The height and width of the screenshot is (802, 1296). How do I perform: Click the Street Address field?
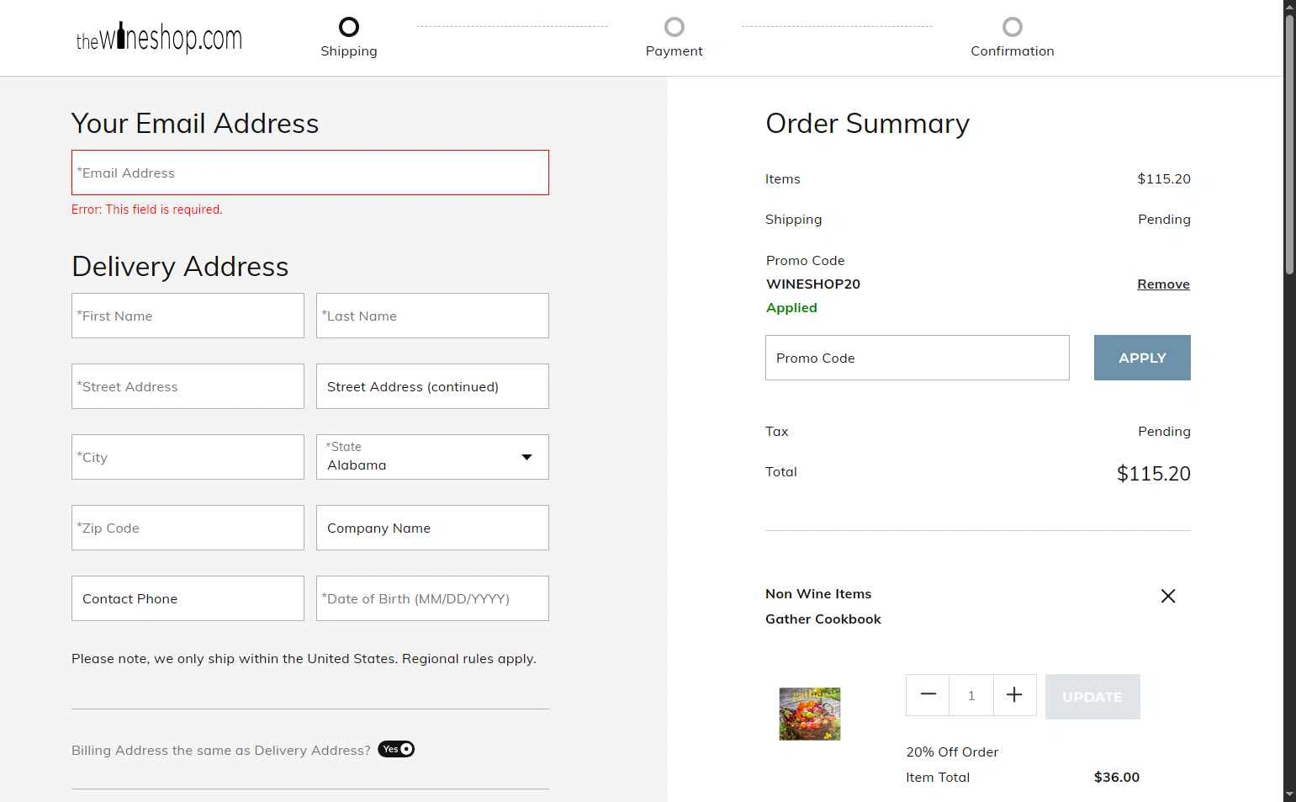coord(188,386)
